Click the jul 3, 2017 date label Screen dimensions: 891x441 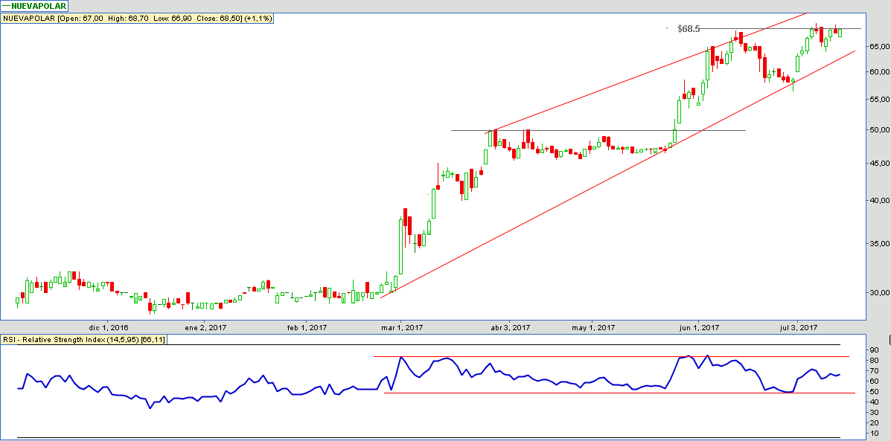tap(799, 327)
